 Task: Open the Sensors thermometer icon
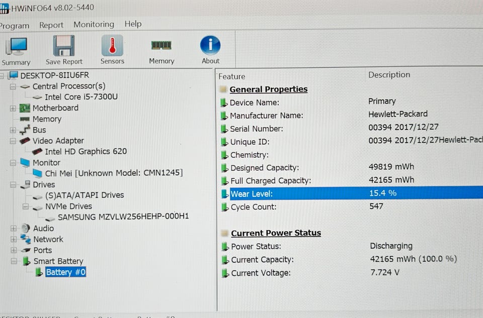click(112, 45)
